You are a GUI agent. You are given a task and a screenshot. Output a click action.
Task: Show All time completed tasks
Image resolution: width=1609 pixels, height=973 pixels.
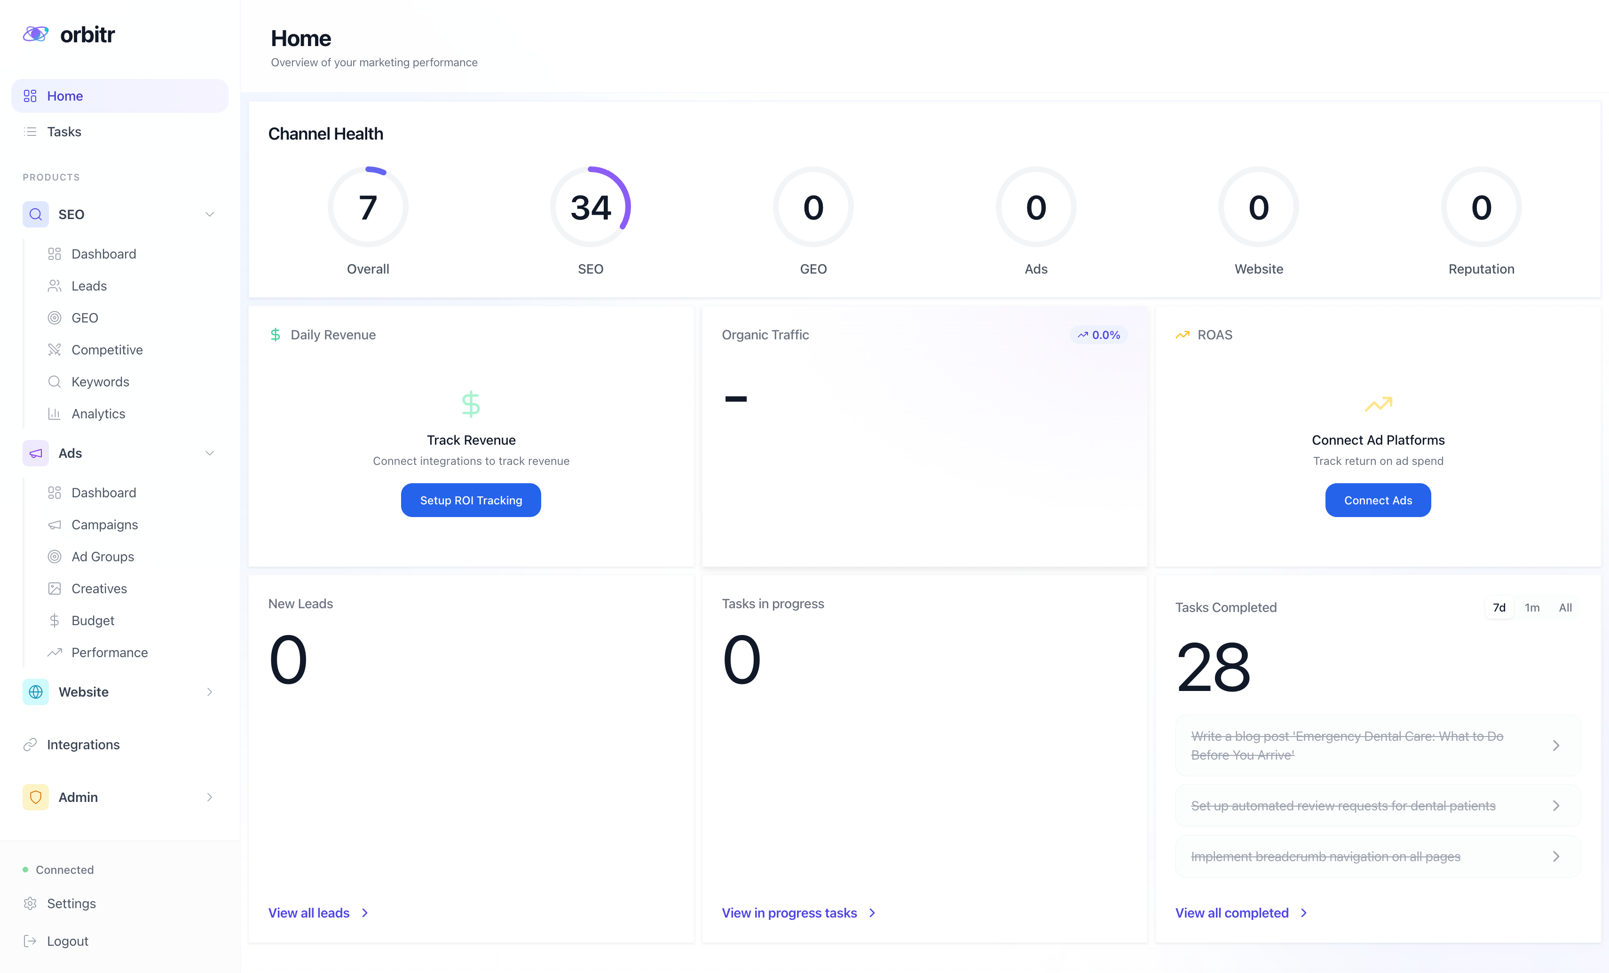(1565, 607)
